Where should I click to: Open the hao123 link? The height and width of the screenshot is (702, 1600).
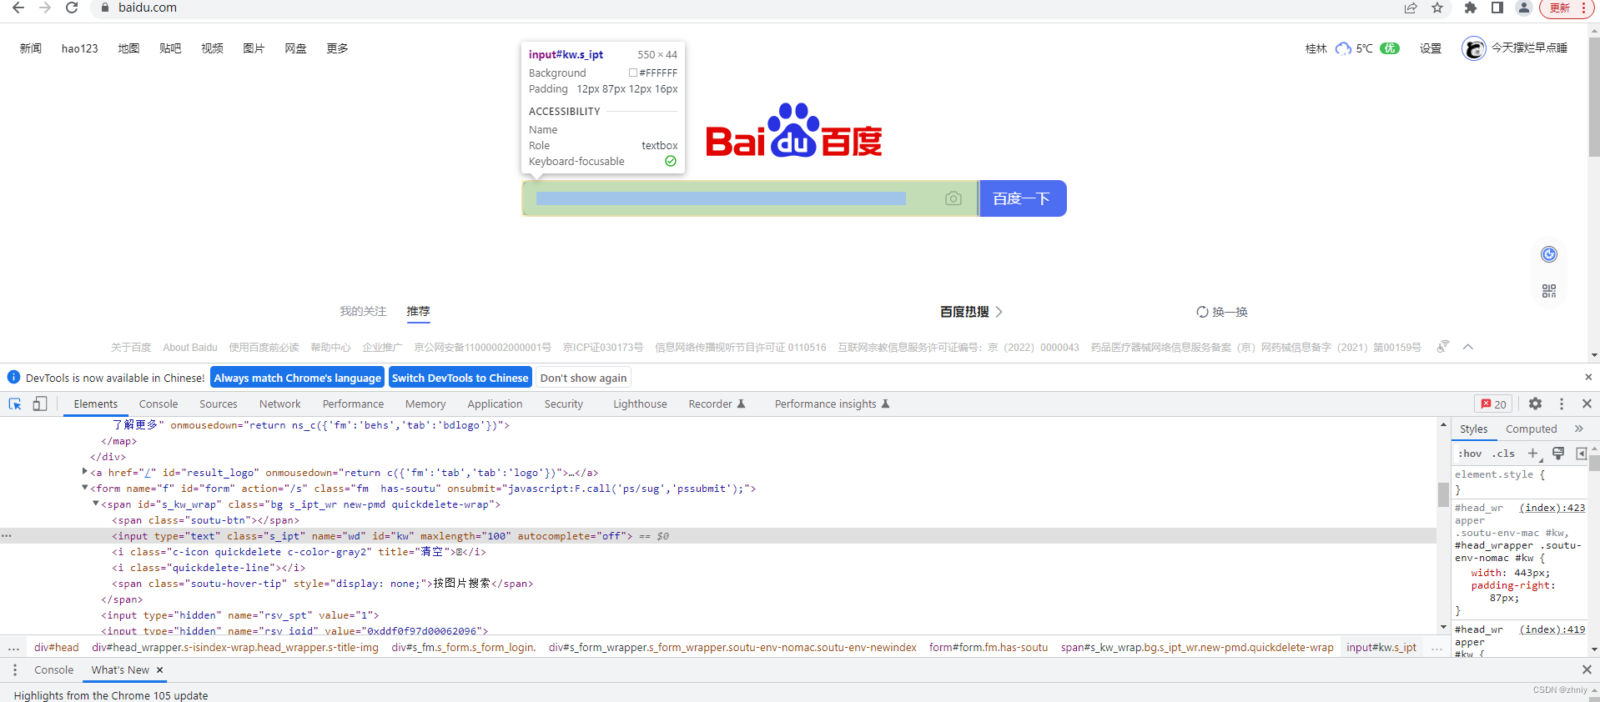80,48
